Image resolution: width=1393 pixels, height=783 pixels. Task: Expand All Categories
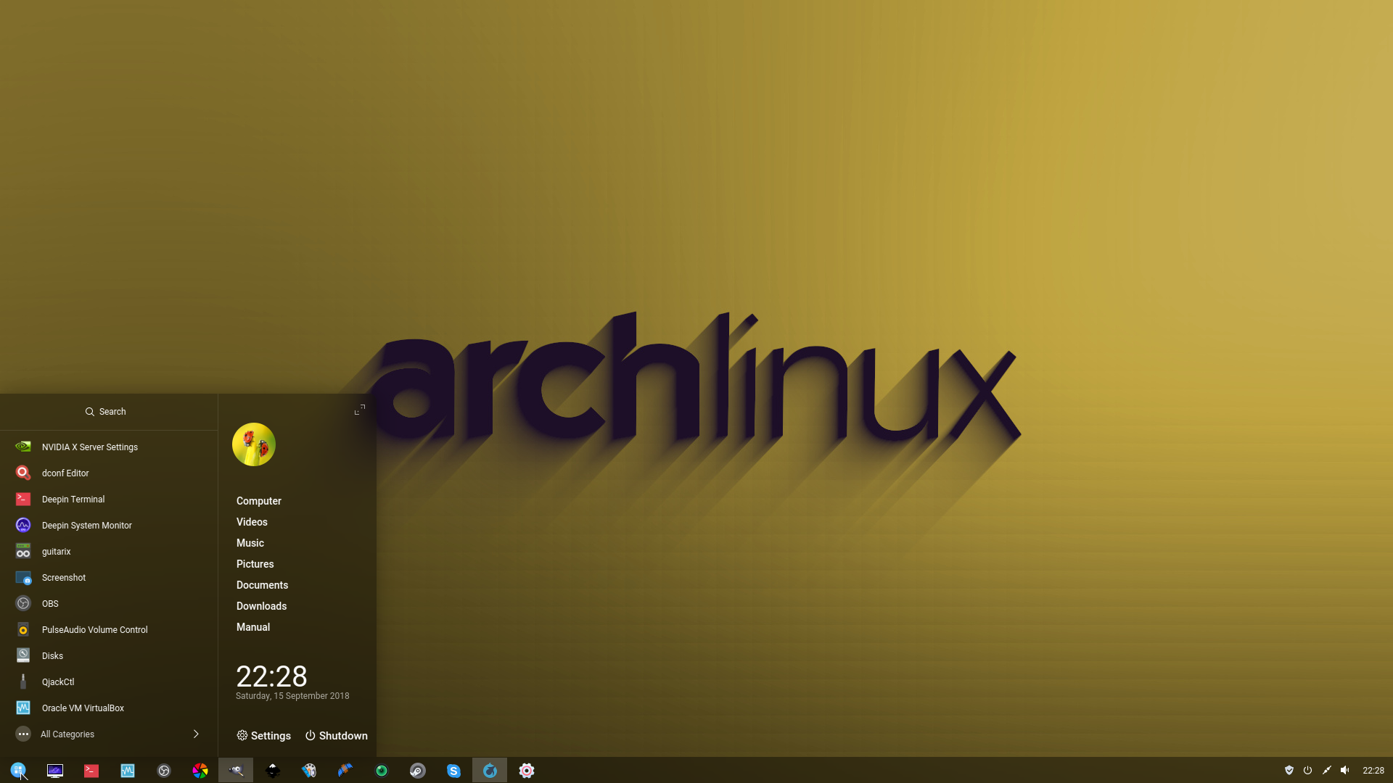(x=109, y=734)
